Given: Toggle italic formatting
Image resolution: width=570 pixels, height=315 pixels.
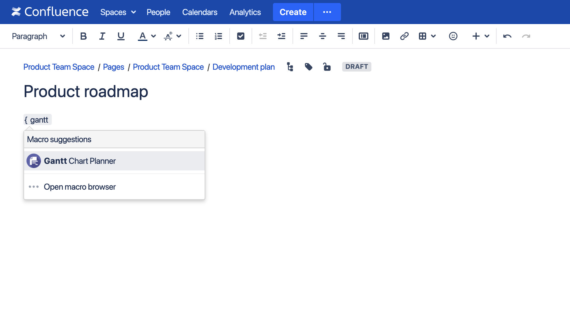Looking at the screenshot, I should point(102,36).
